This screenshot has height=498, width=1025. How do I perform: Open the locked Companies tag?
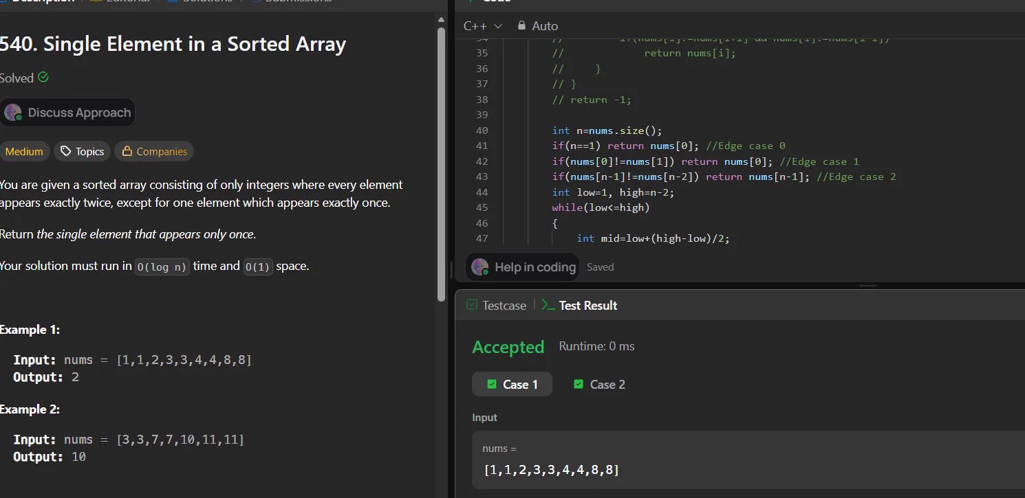154,151
